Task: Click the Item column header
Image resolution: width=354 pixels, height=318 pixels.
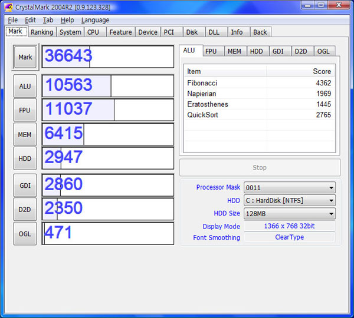Action: pyautogui.click(x=225, y=71)
